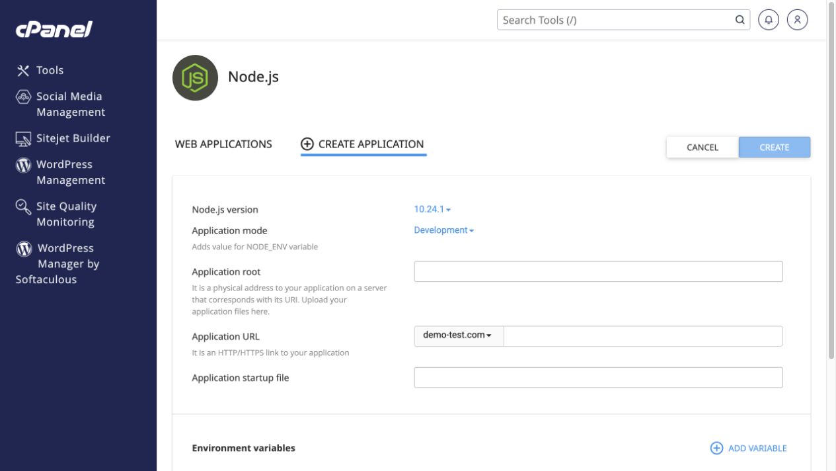Click WordPress Manager by Softaculous icon
The width and height of the screenshot is (836, 471).
(24, 249)
